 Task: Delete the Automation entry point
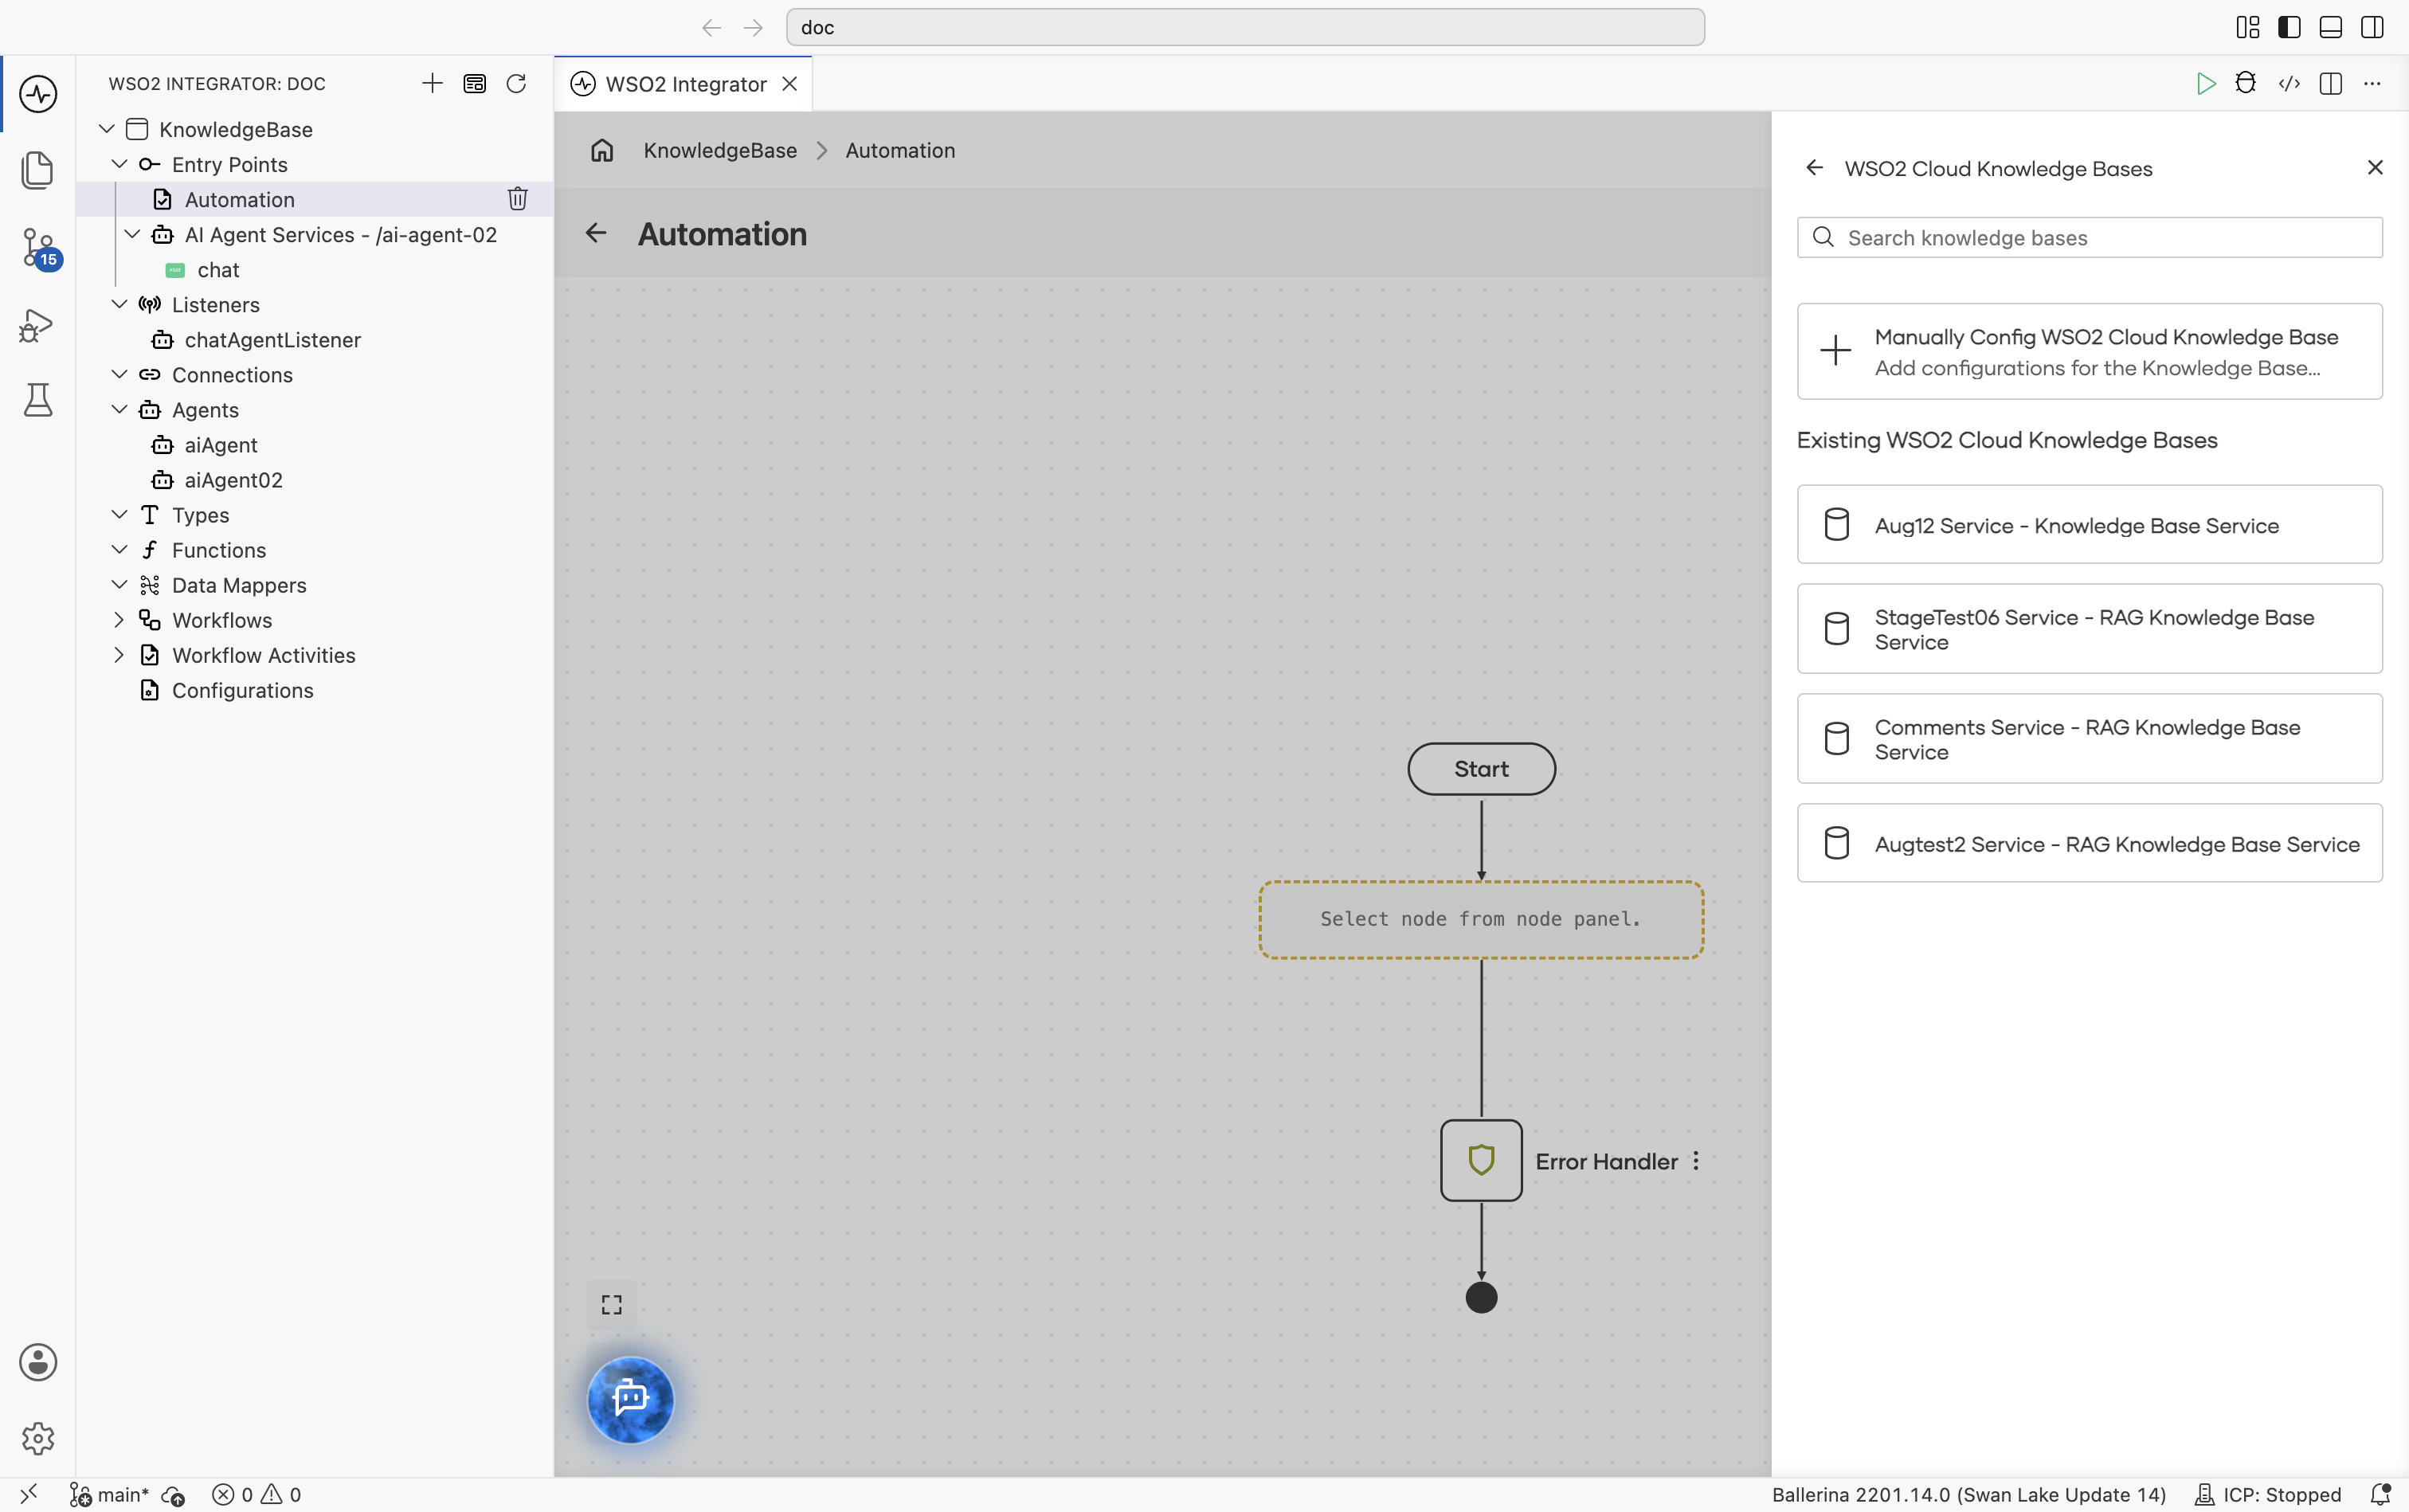click(x=517, y=199)
